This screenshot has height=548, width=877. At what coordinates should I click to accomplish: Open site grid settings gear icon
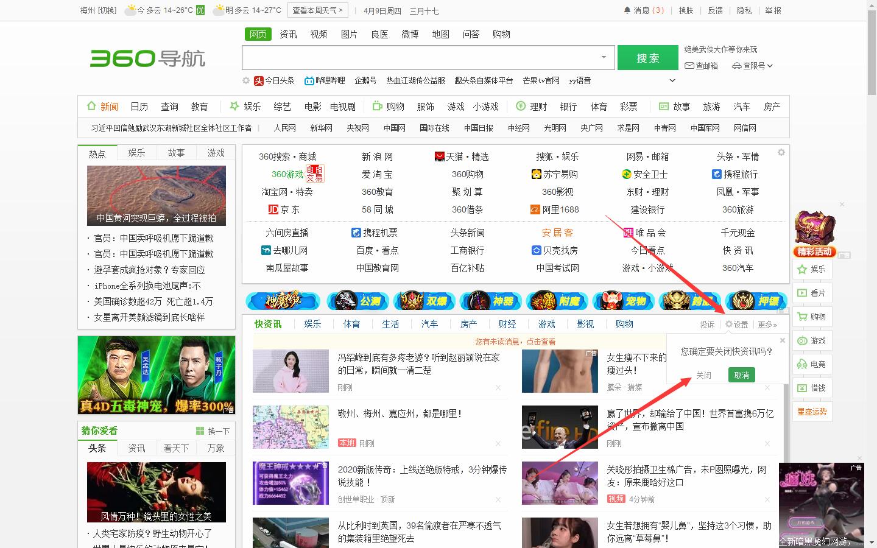click(x=781, y=152)
